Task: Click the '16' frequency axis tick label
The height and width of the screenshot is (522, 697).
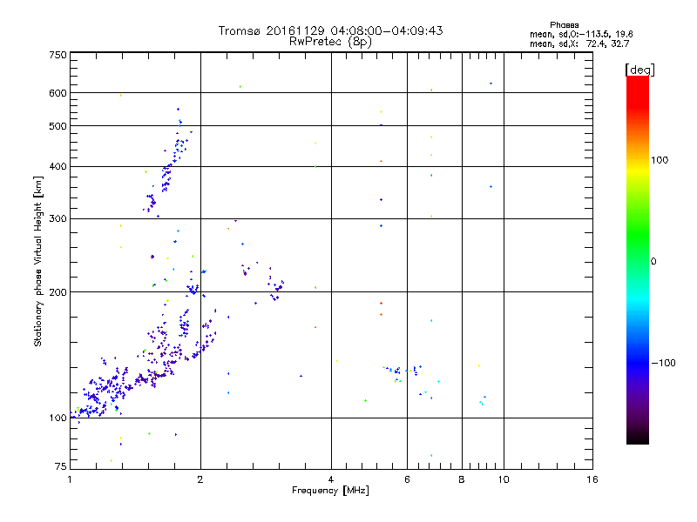Action: pos(592,479)
